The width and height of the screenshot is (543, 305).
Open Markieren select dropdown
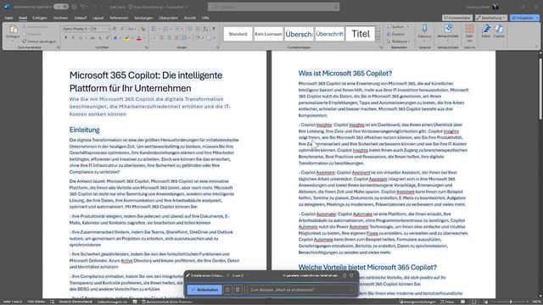tap(399, 42)
